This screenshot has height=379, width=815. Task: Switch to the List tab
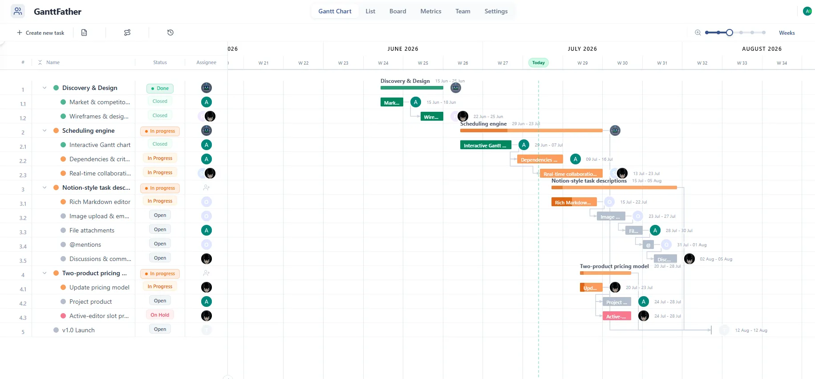(x=370, y=11)
